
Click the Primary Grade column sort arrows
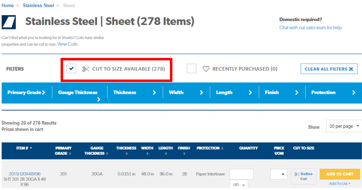(70, 154)
